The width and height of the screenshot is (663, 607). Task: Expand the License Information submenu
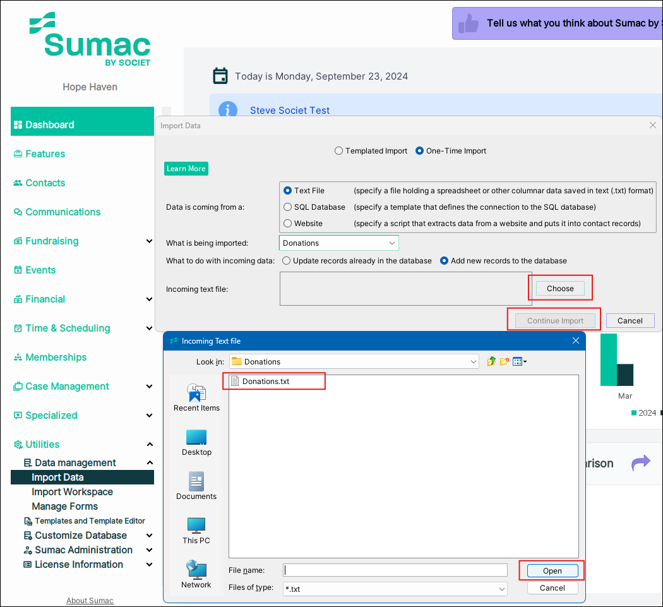[149, 564]
